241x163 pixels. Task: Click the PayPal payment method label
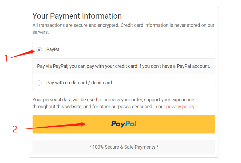click(x=53, y=49)
